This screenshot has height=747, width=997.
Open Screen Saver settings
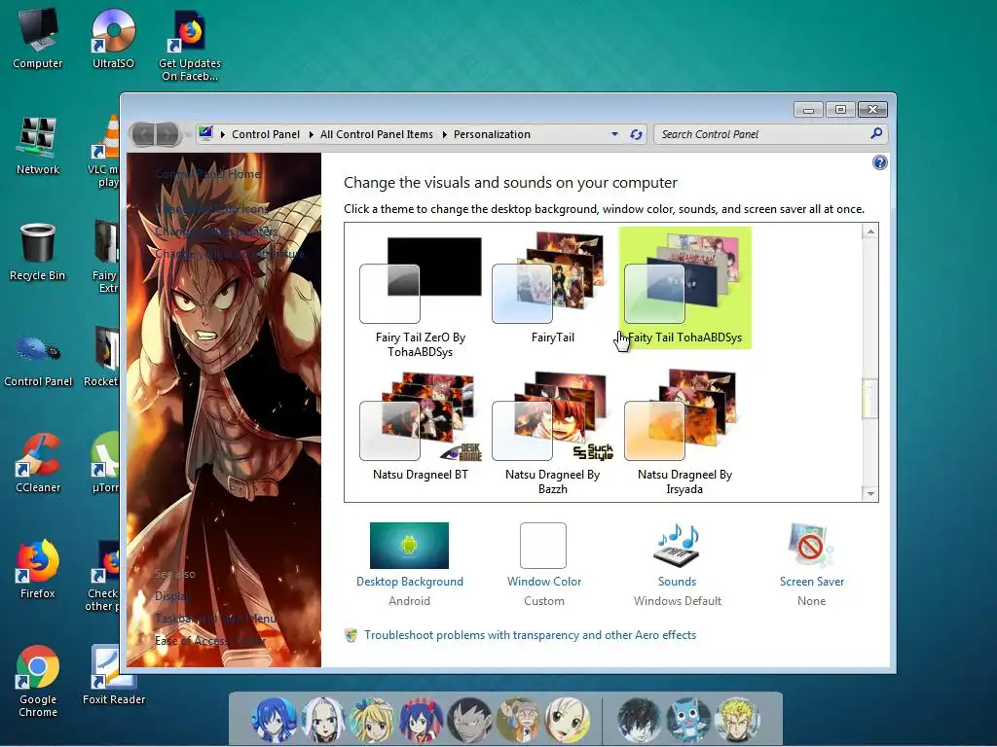811,564
